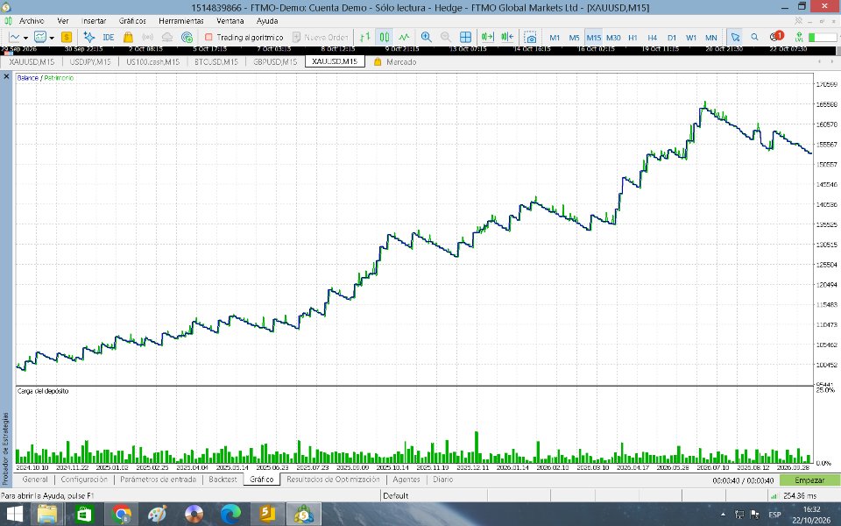This screenshot has height=526, width=841.
Task: Toggle Trading algorítmico on
Action: point(244,37)
